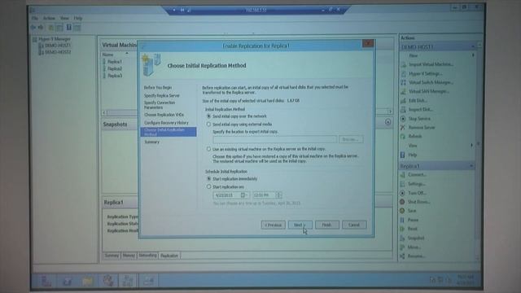This screenshot has width=521, height=293.
Task: Click the Finish button in the wizard
Action: pos(327,225)
